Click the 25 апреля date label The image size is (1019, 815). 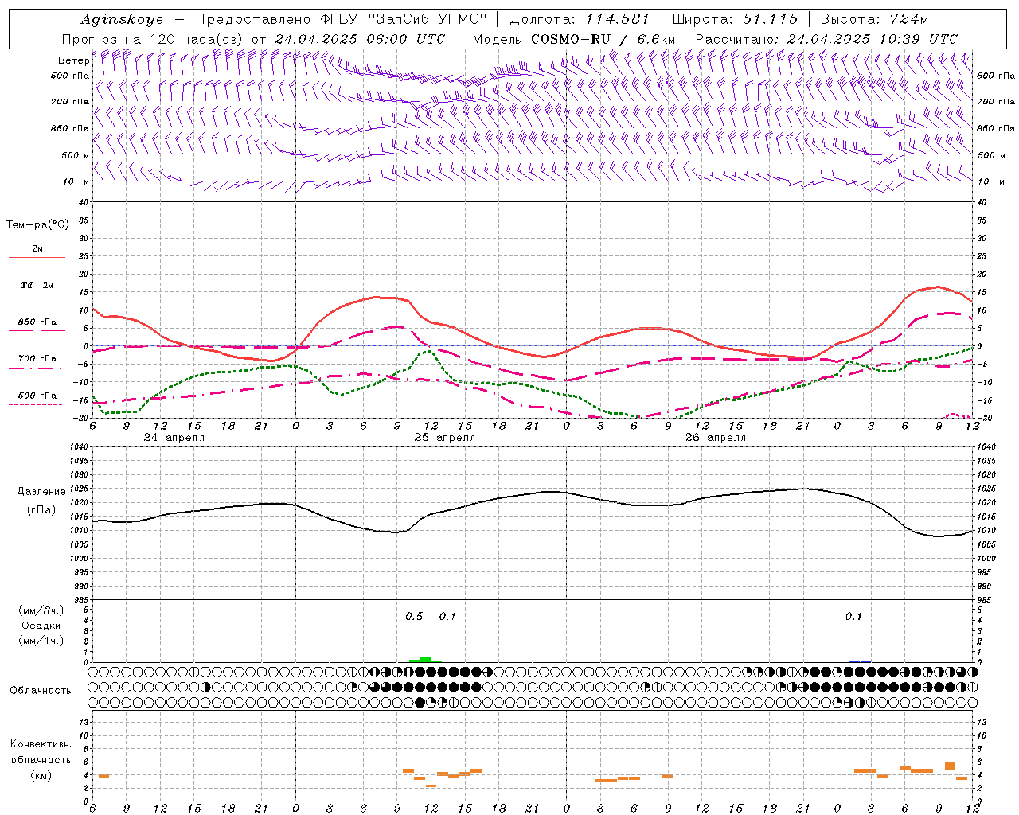coord(444,437)
